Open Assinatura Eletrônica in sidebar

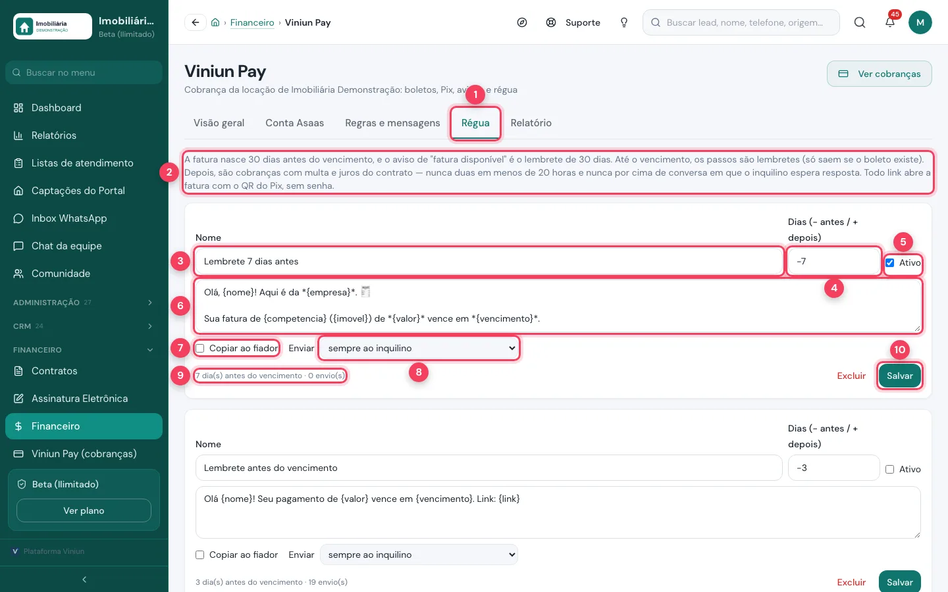[84, 399]
